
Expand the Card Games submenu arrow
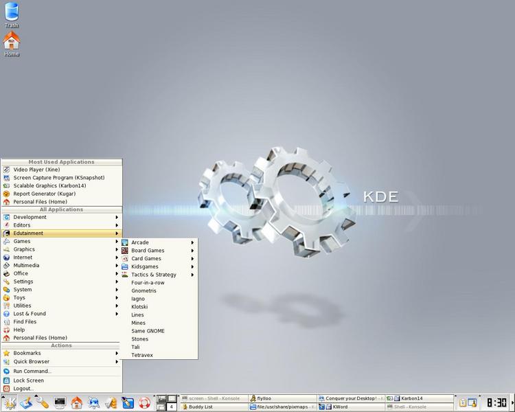click(x=192, y=259)
